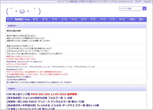Focus the keyword search input field
This screenshot has width=153, height=110.
131,9
